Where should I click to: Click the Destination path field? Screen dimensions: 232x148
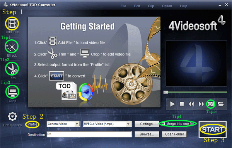(x=89, y=134)
